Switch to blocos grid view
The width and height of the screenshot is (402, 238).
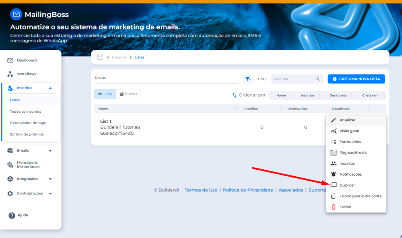click(128, 94)
